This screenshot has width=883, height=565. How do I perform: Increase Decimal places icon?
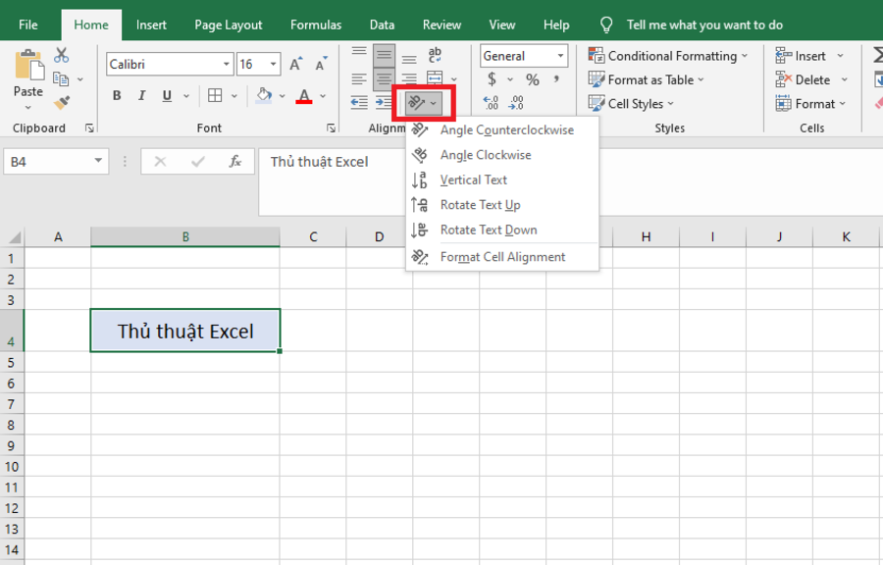(491, 103)
